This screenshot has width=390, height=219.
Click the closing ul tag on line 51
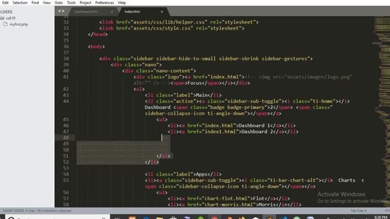pos(163,156)
